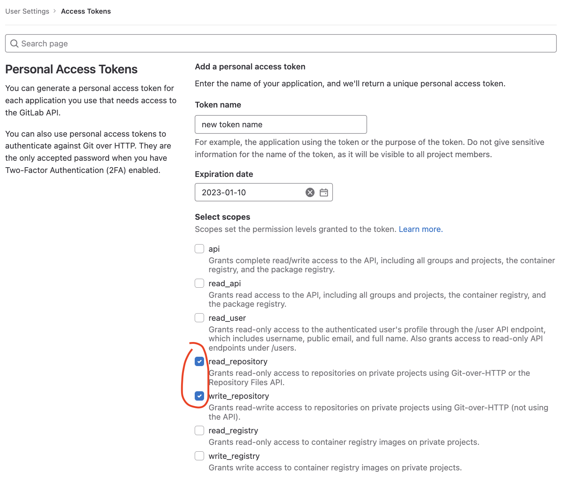Open the calendar date picker icon
578x479 pixels.
tap(324, 192)
